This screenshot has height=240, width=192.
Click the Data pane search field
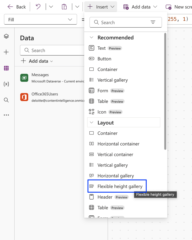point(52,50)
